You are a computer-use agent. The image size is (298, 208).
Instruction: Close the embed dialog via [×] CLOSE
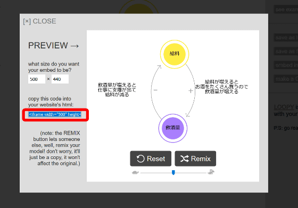click(x=39, y=21)
